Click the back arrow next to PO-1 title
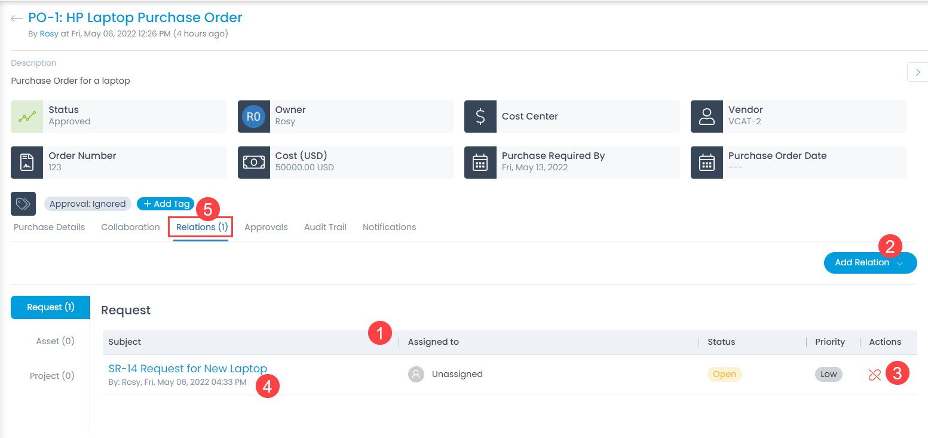The width and height of the screenshot is (928, 438). click(x=16, y=17)
